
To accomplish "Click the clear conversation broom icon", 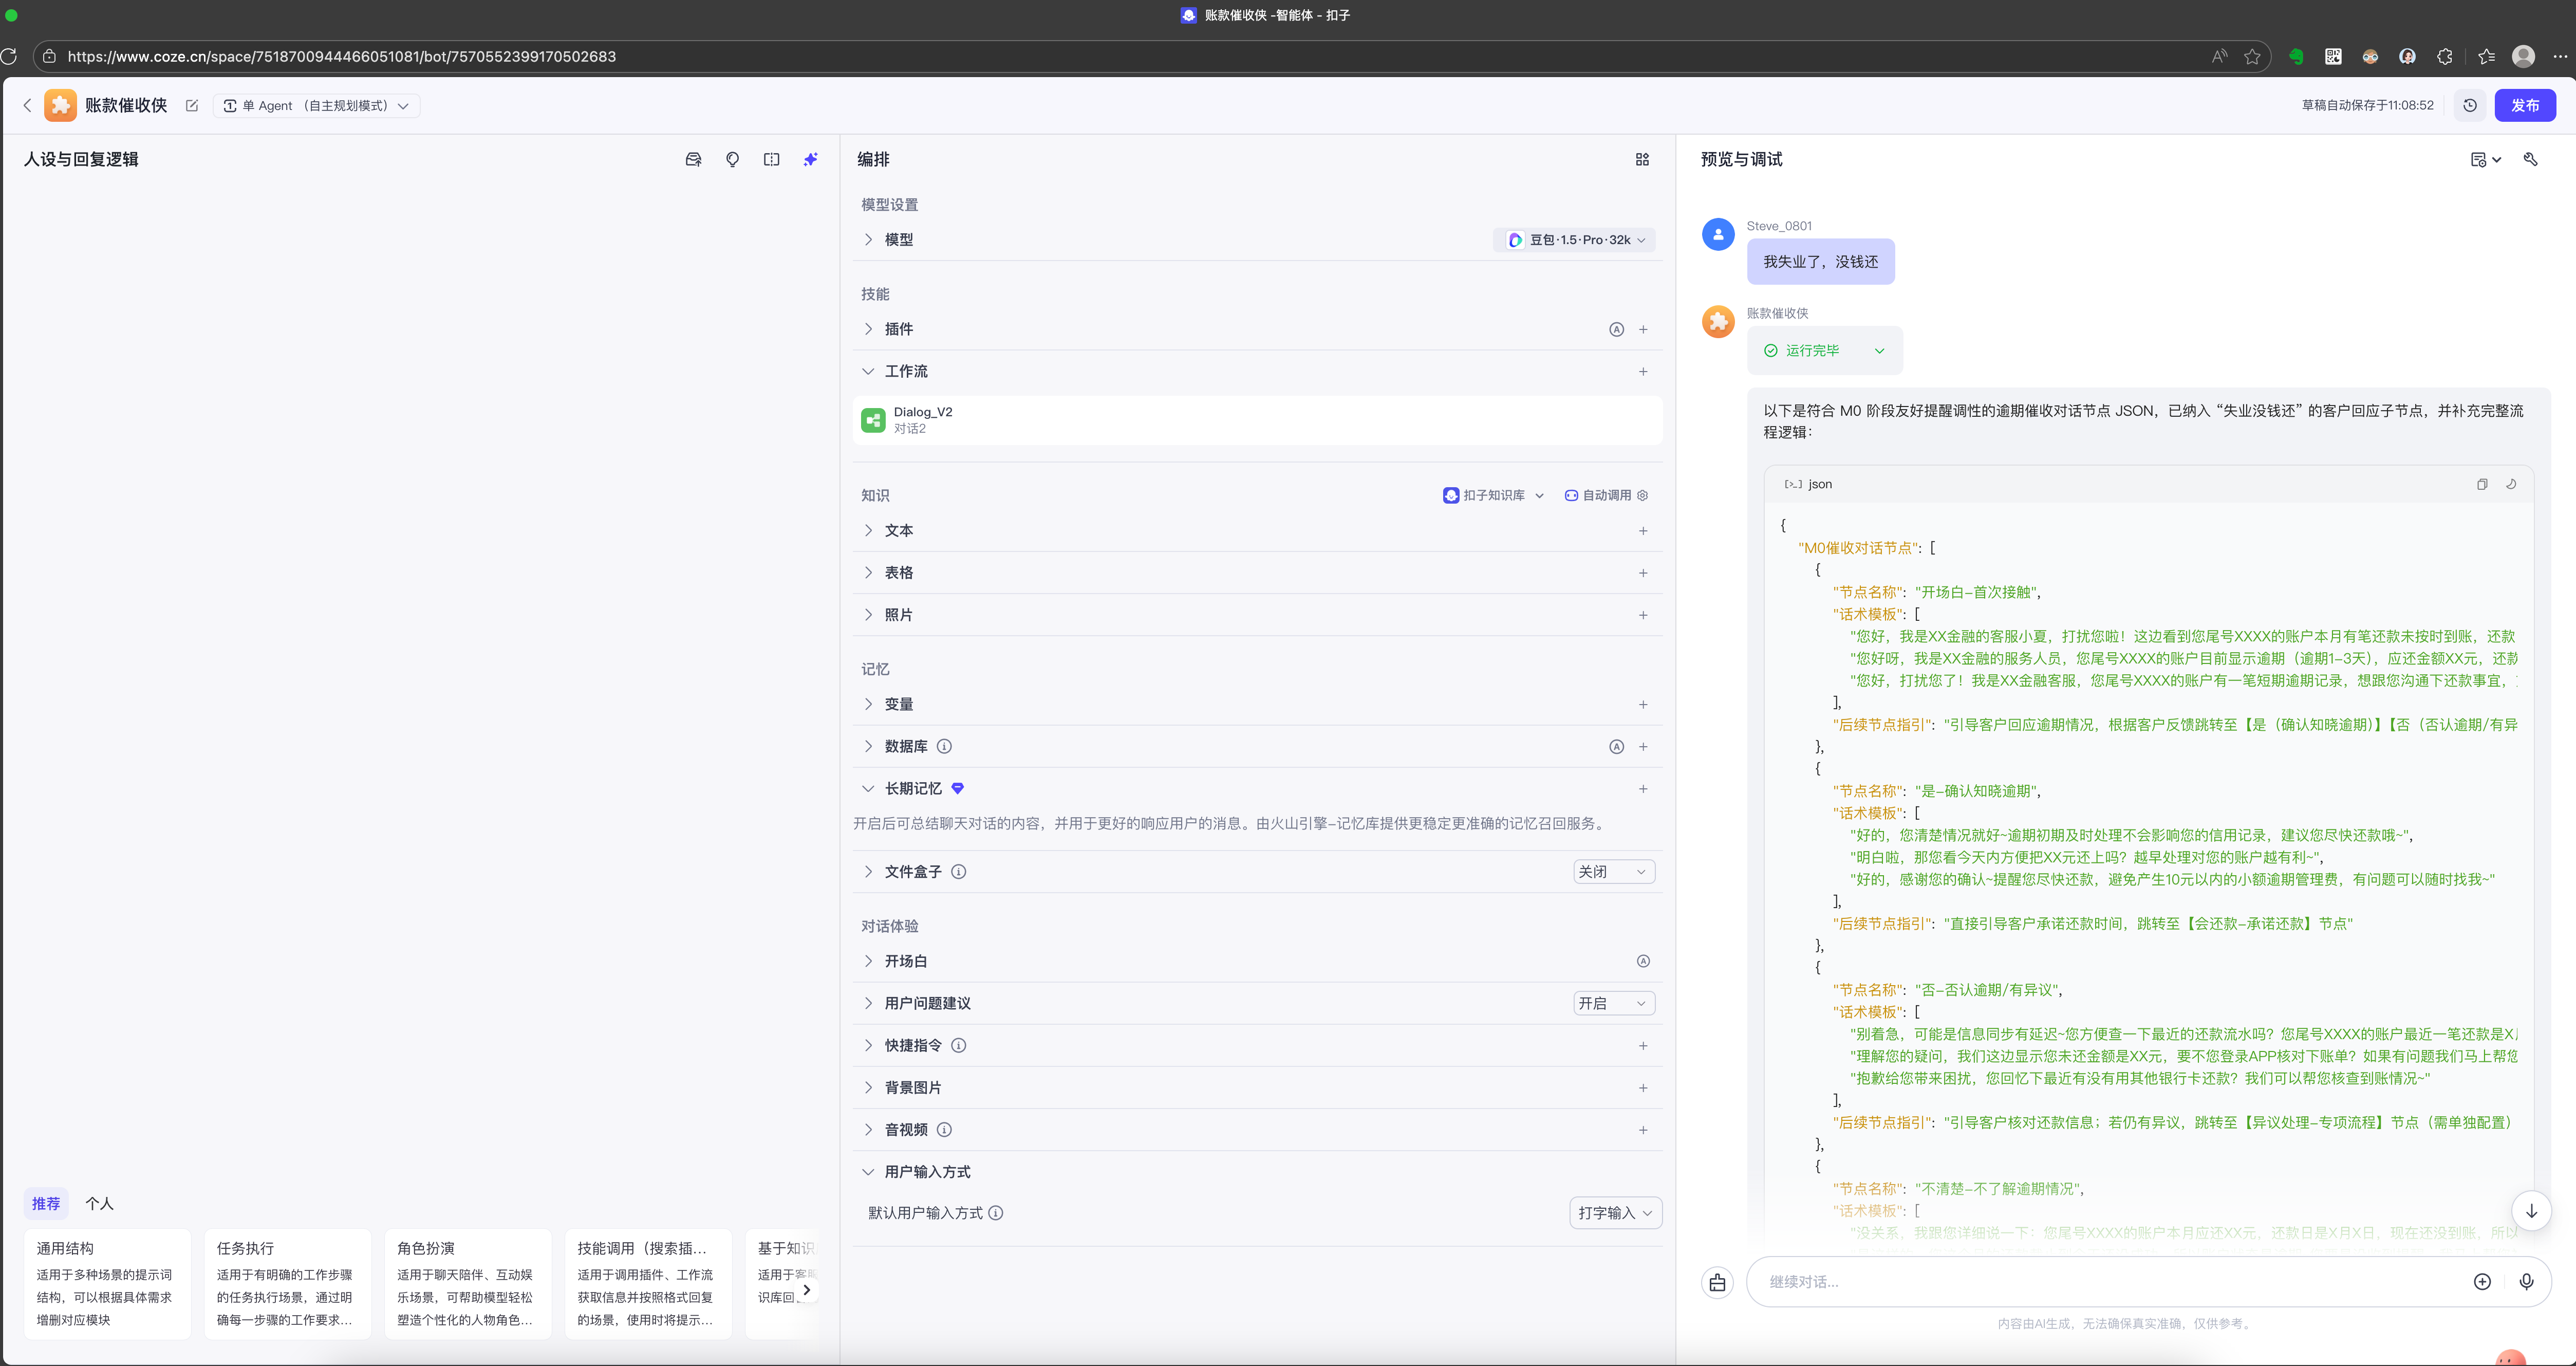I will (x=1717, y=1282).
